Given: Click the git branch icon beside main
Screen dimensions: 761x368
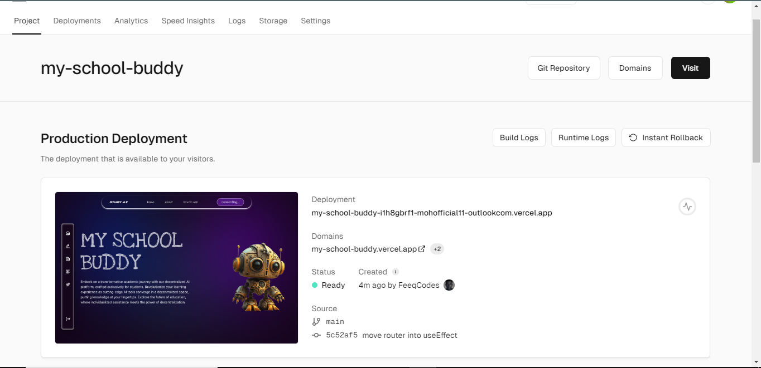Looking at the screenshot, I should tap(316, 322).
